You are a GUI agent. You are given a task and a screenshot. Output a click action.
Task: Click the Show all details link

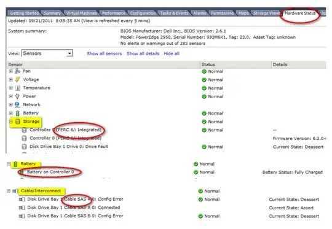pos(143,53)
